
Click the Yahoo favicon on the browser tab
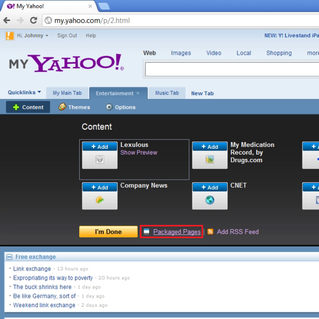click(x=11, y=6)
